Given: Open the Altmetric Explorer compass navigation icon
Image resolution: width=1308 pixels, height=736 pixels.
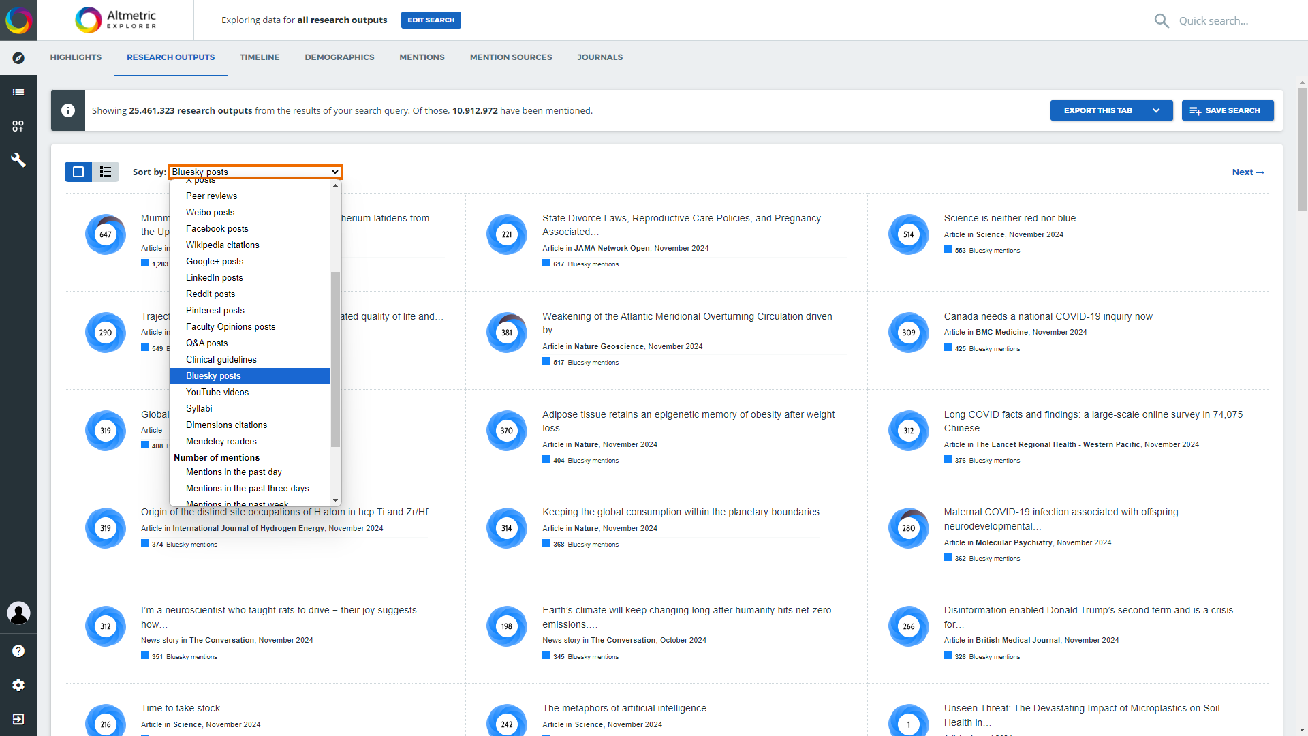Looking at the screenshot, I should [18, 59].
